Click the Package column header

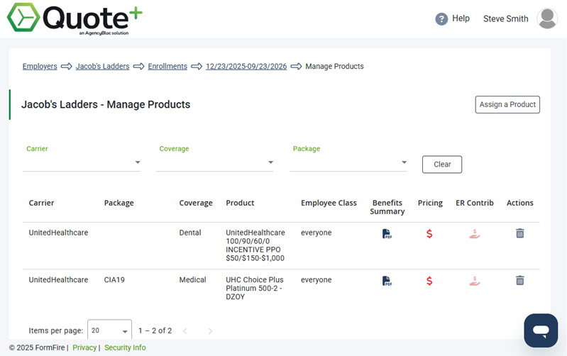(x=119, y=203)
